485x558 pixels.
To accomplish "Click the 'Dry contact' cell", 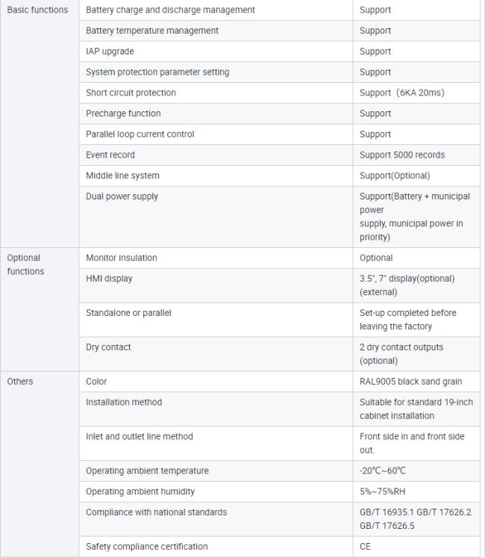I will pyautogui.click(x=108, y=347).
